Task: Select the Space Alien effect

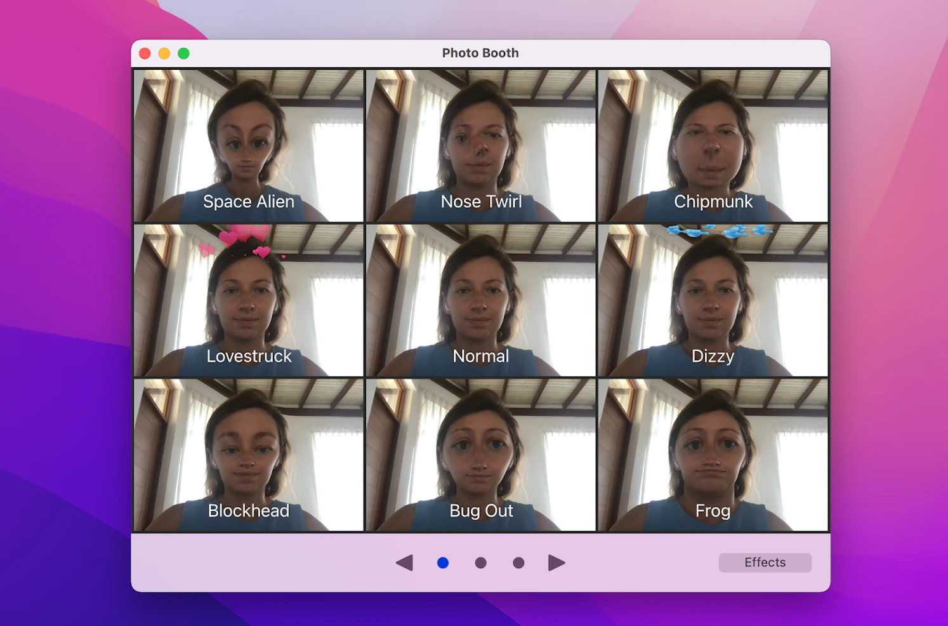Action: tap(248, 146)
